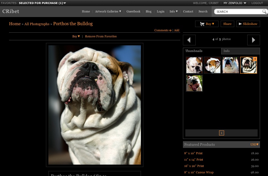Expand the USD currency dropdown
The image size is (268, 176).
(x=254, y=144)
